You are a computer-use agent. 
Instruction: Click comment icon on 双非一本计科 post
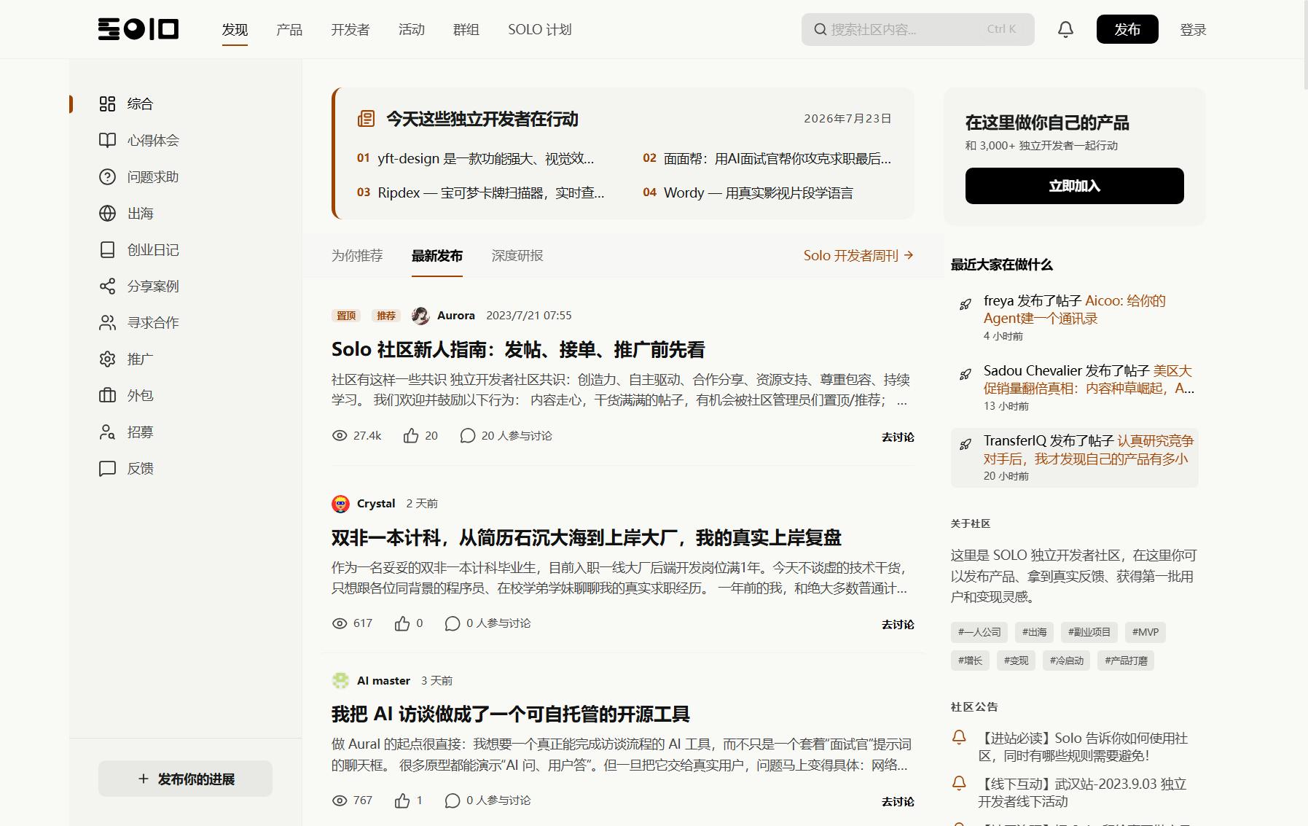[453, 623]
